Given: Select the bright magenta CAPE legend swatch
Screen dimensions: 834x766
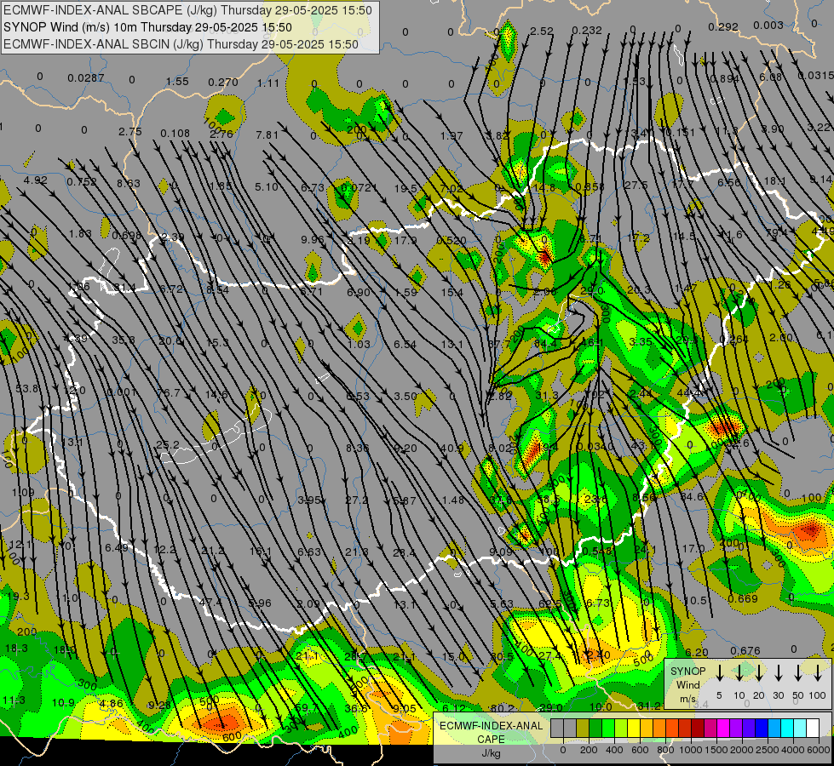Looking at the screenshot, I should pyautogui.click(x=723, y=729).
